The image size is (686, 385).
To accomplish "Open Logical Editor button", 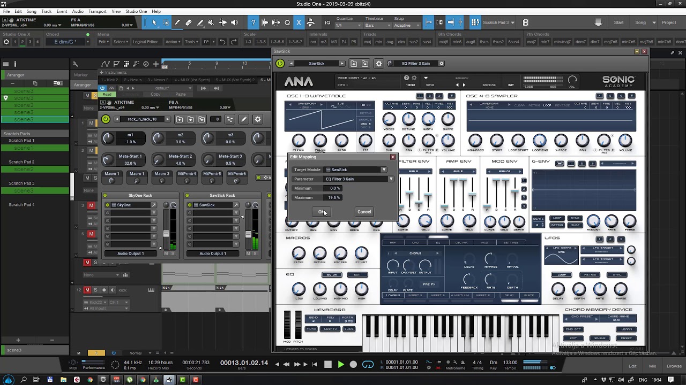I will [146, 42].
